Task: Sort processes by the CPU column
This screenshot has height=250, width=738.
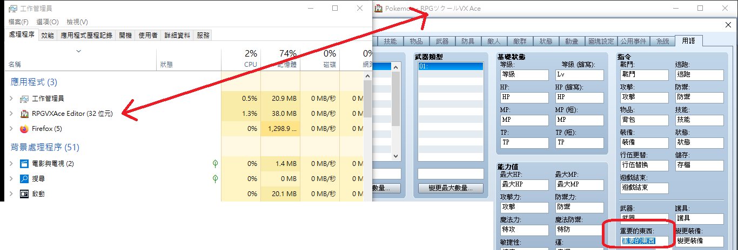Action: point(241,58)
